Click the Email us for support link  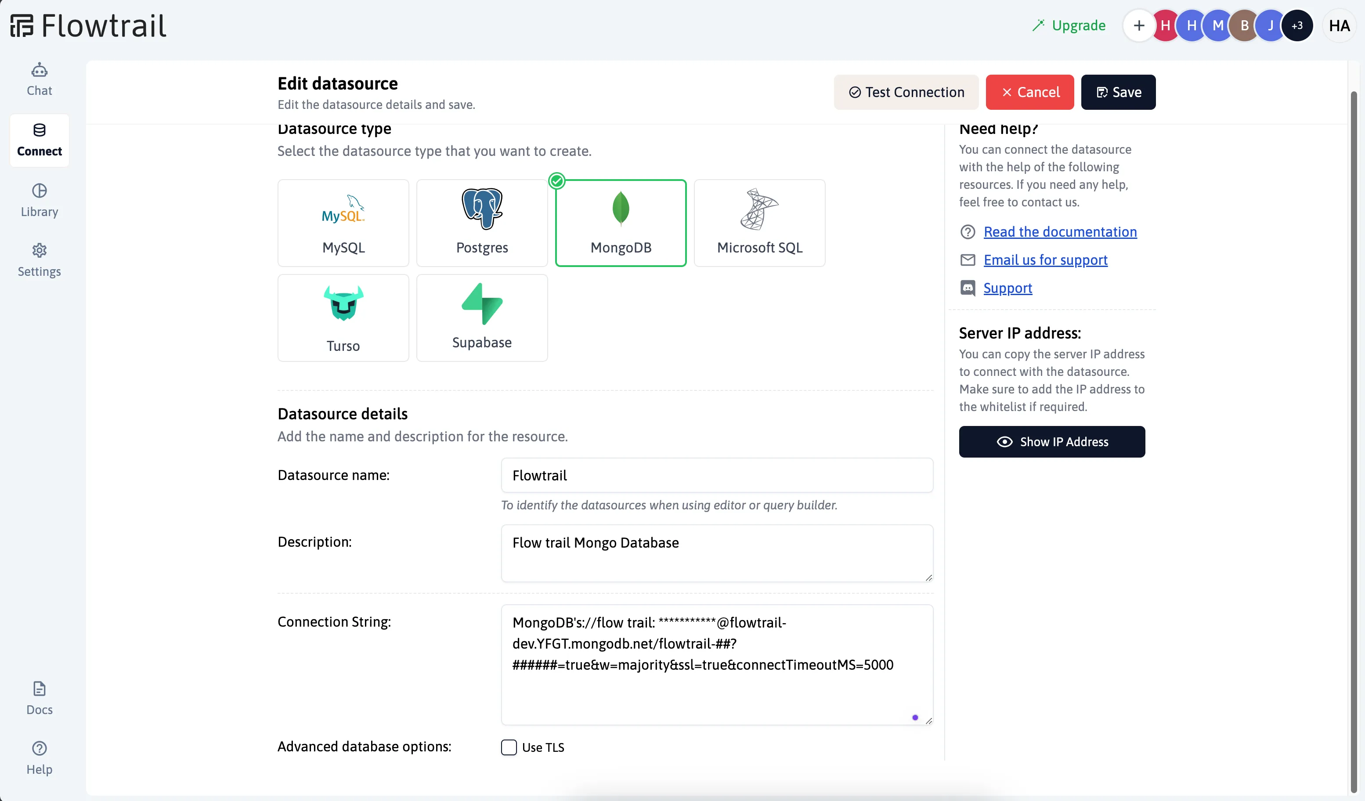click(1046, 260)
